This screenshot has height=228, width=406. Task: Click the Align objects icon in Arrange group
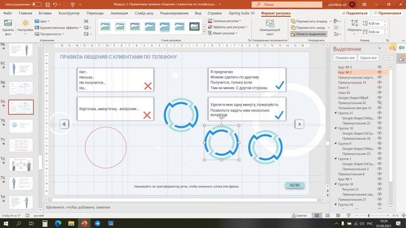[336, 21]
